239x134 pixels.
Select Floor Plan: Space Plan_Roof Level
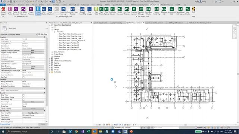click(x=70, y=50)
